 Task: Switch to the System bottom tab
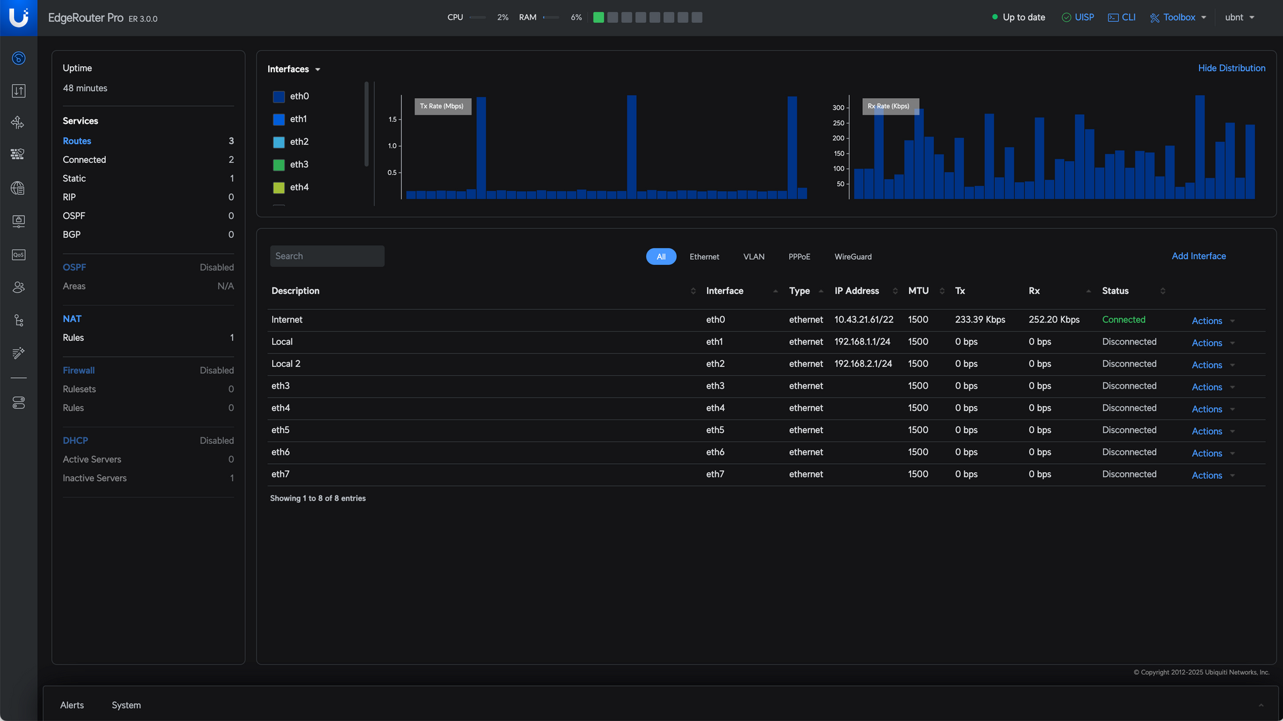(126, 705)
